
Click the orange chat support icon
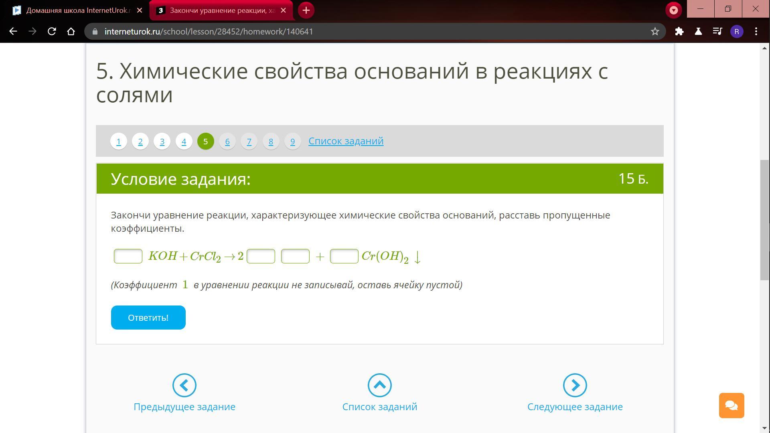tap(731, 405)
